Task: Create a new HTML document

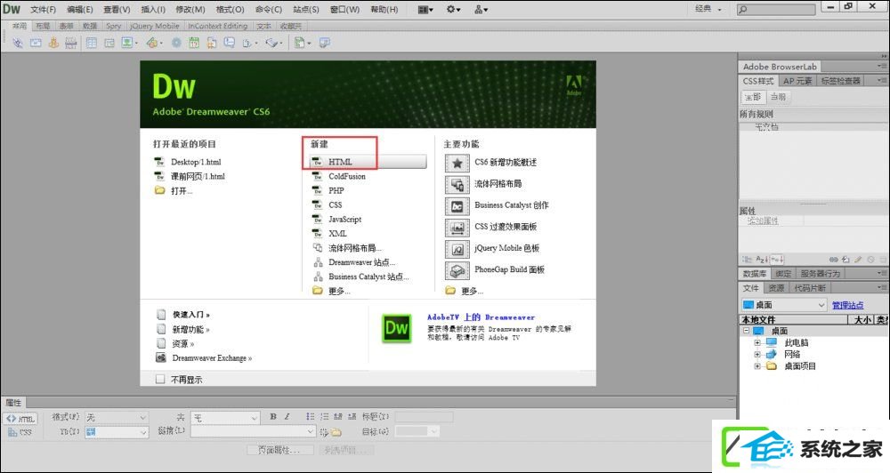Action: coord(369,162)
